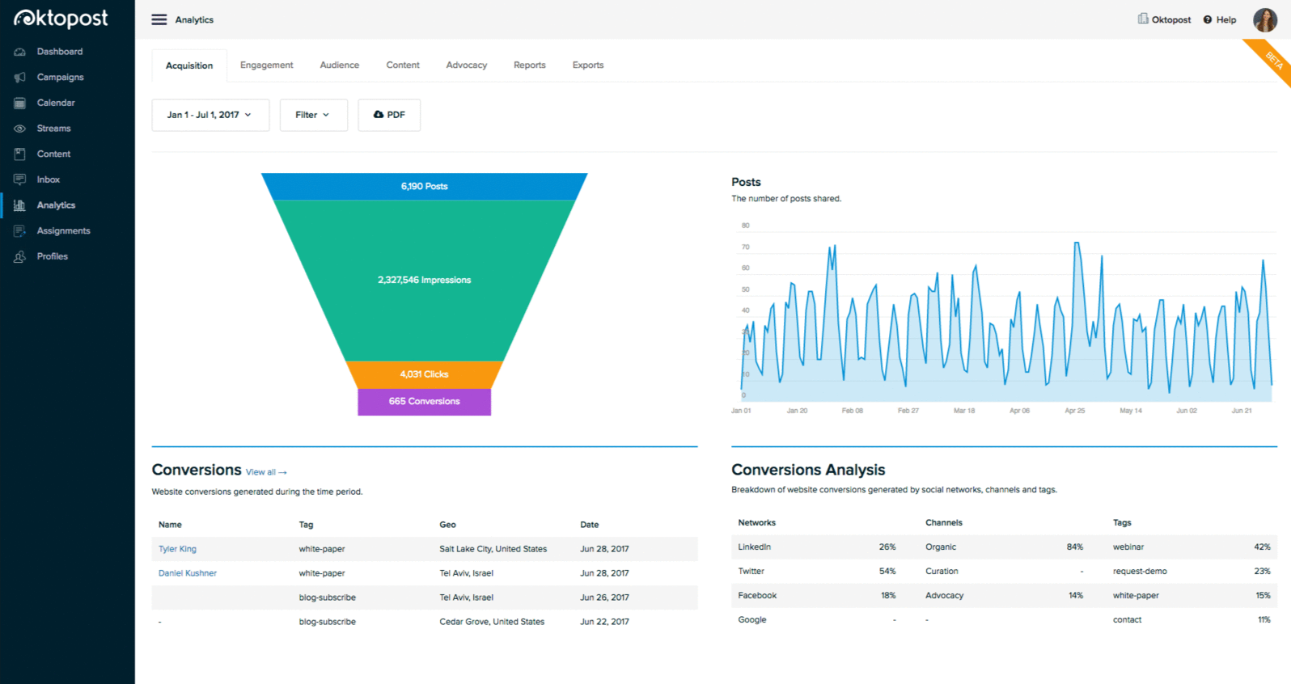Image resolution: width=1291 pixels, height=684 pixels.
Task: Click the orange 4,031 Clicks funnel segment
Action: tap(424, 374)
